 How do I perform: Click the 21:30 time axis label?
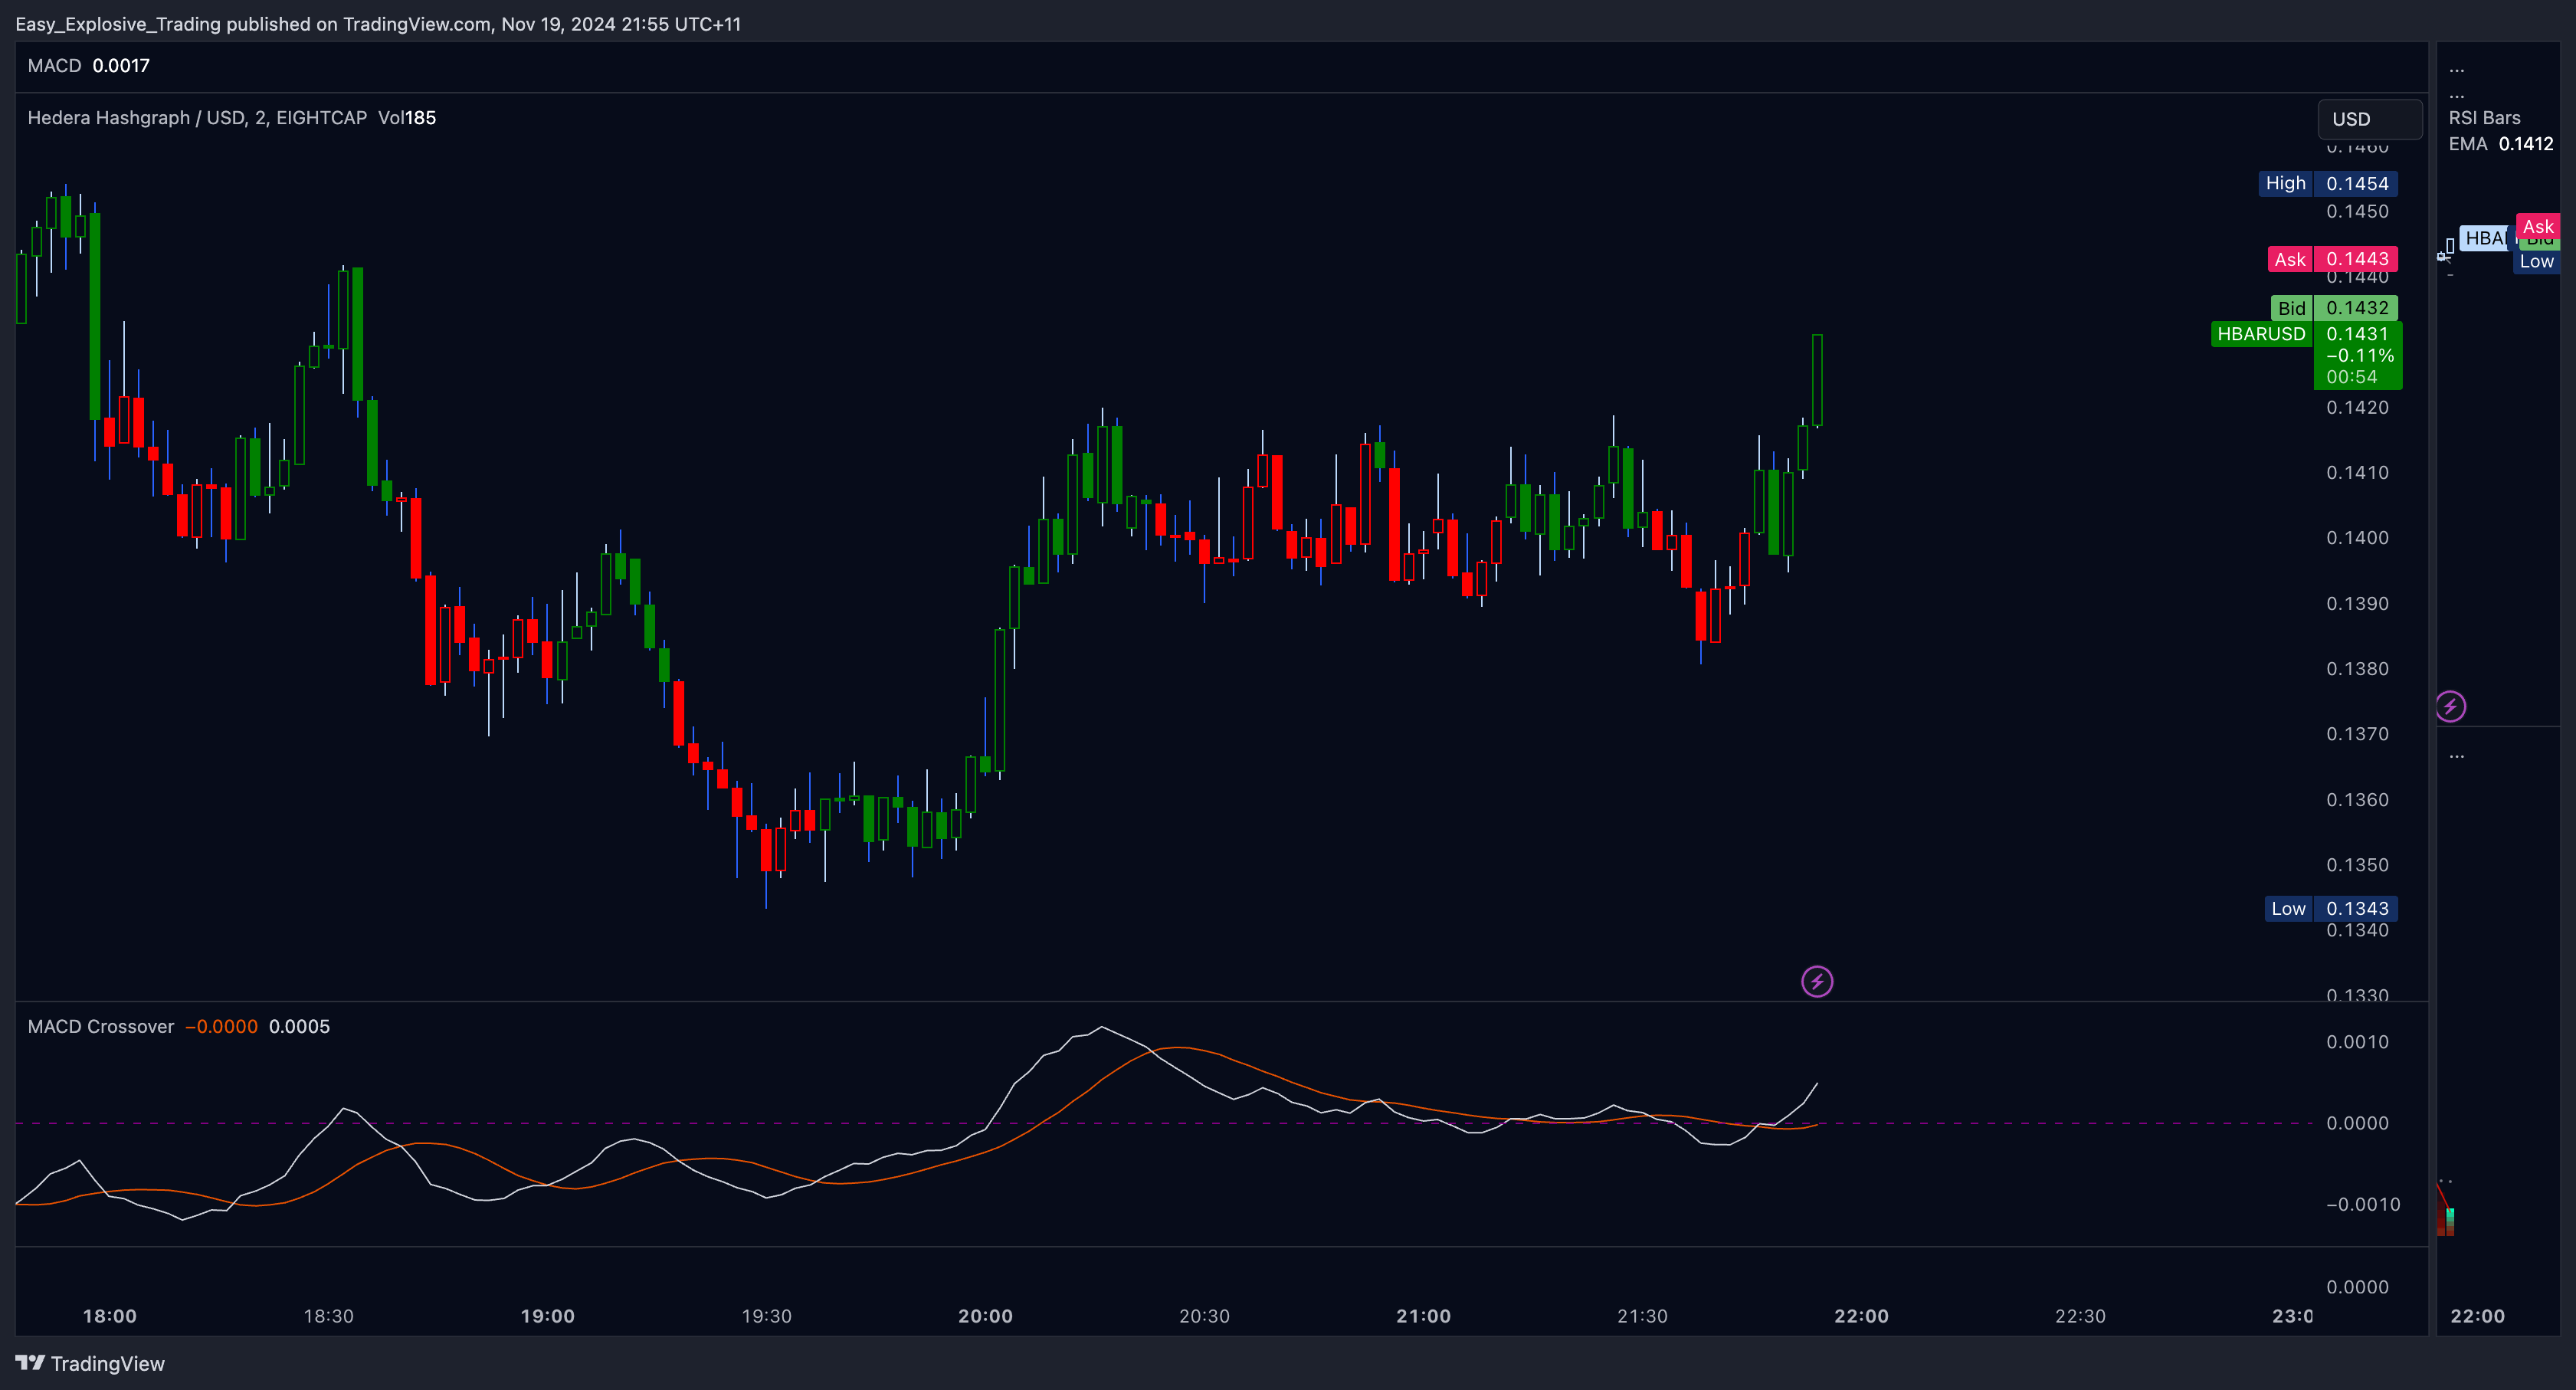click(x=1643, y=1316)
